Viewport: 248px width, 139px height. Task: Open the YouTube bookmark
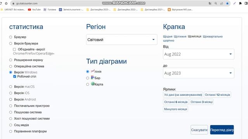coord(34,10)
